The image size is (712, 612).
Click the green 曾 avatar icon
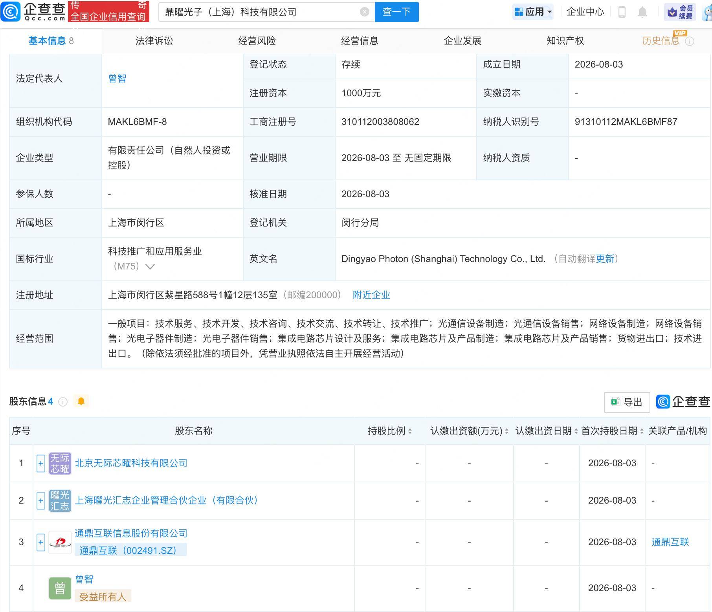(60, 588)
